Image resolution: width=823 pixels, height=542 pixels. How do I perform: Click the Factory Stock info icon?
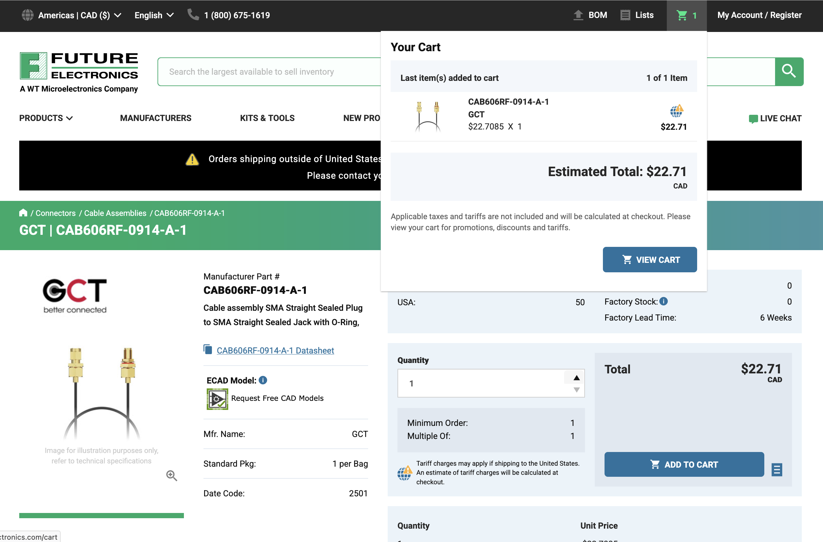coord(663,301)
